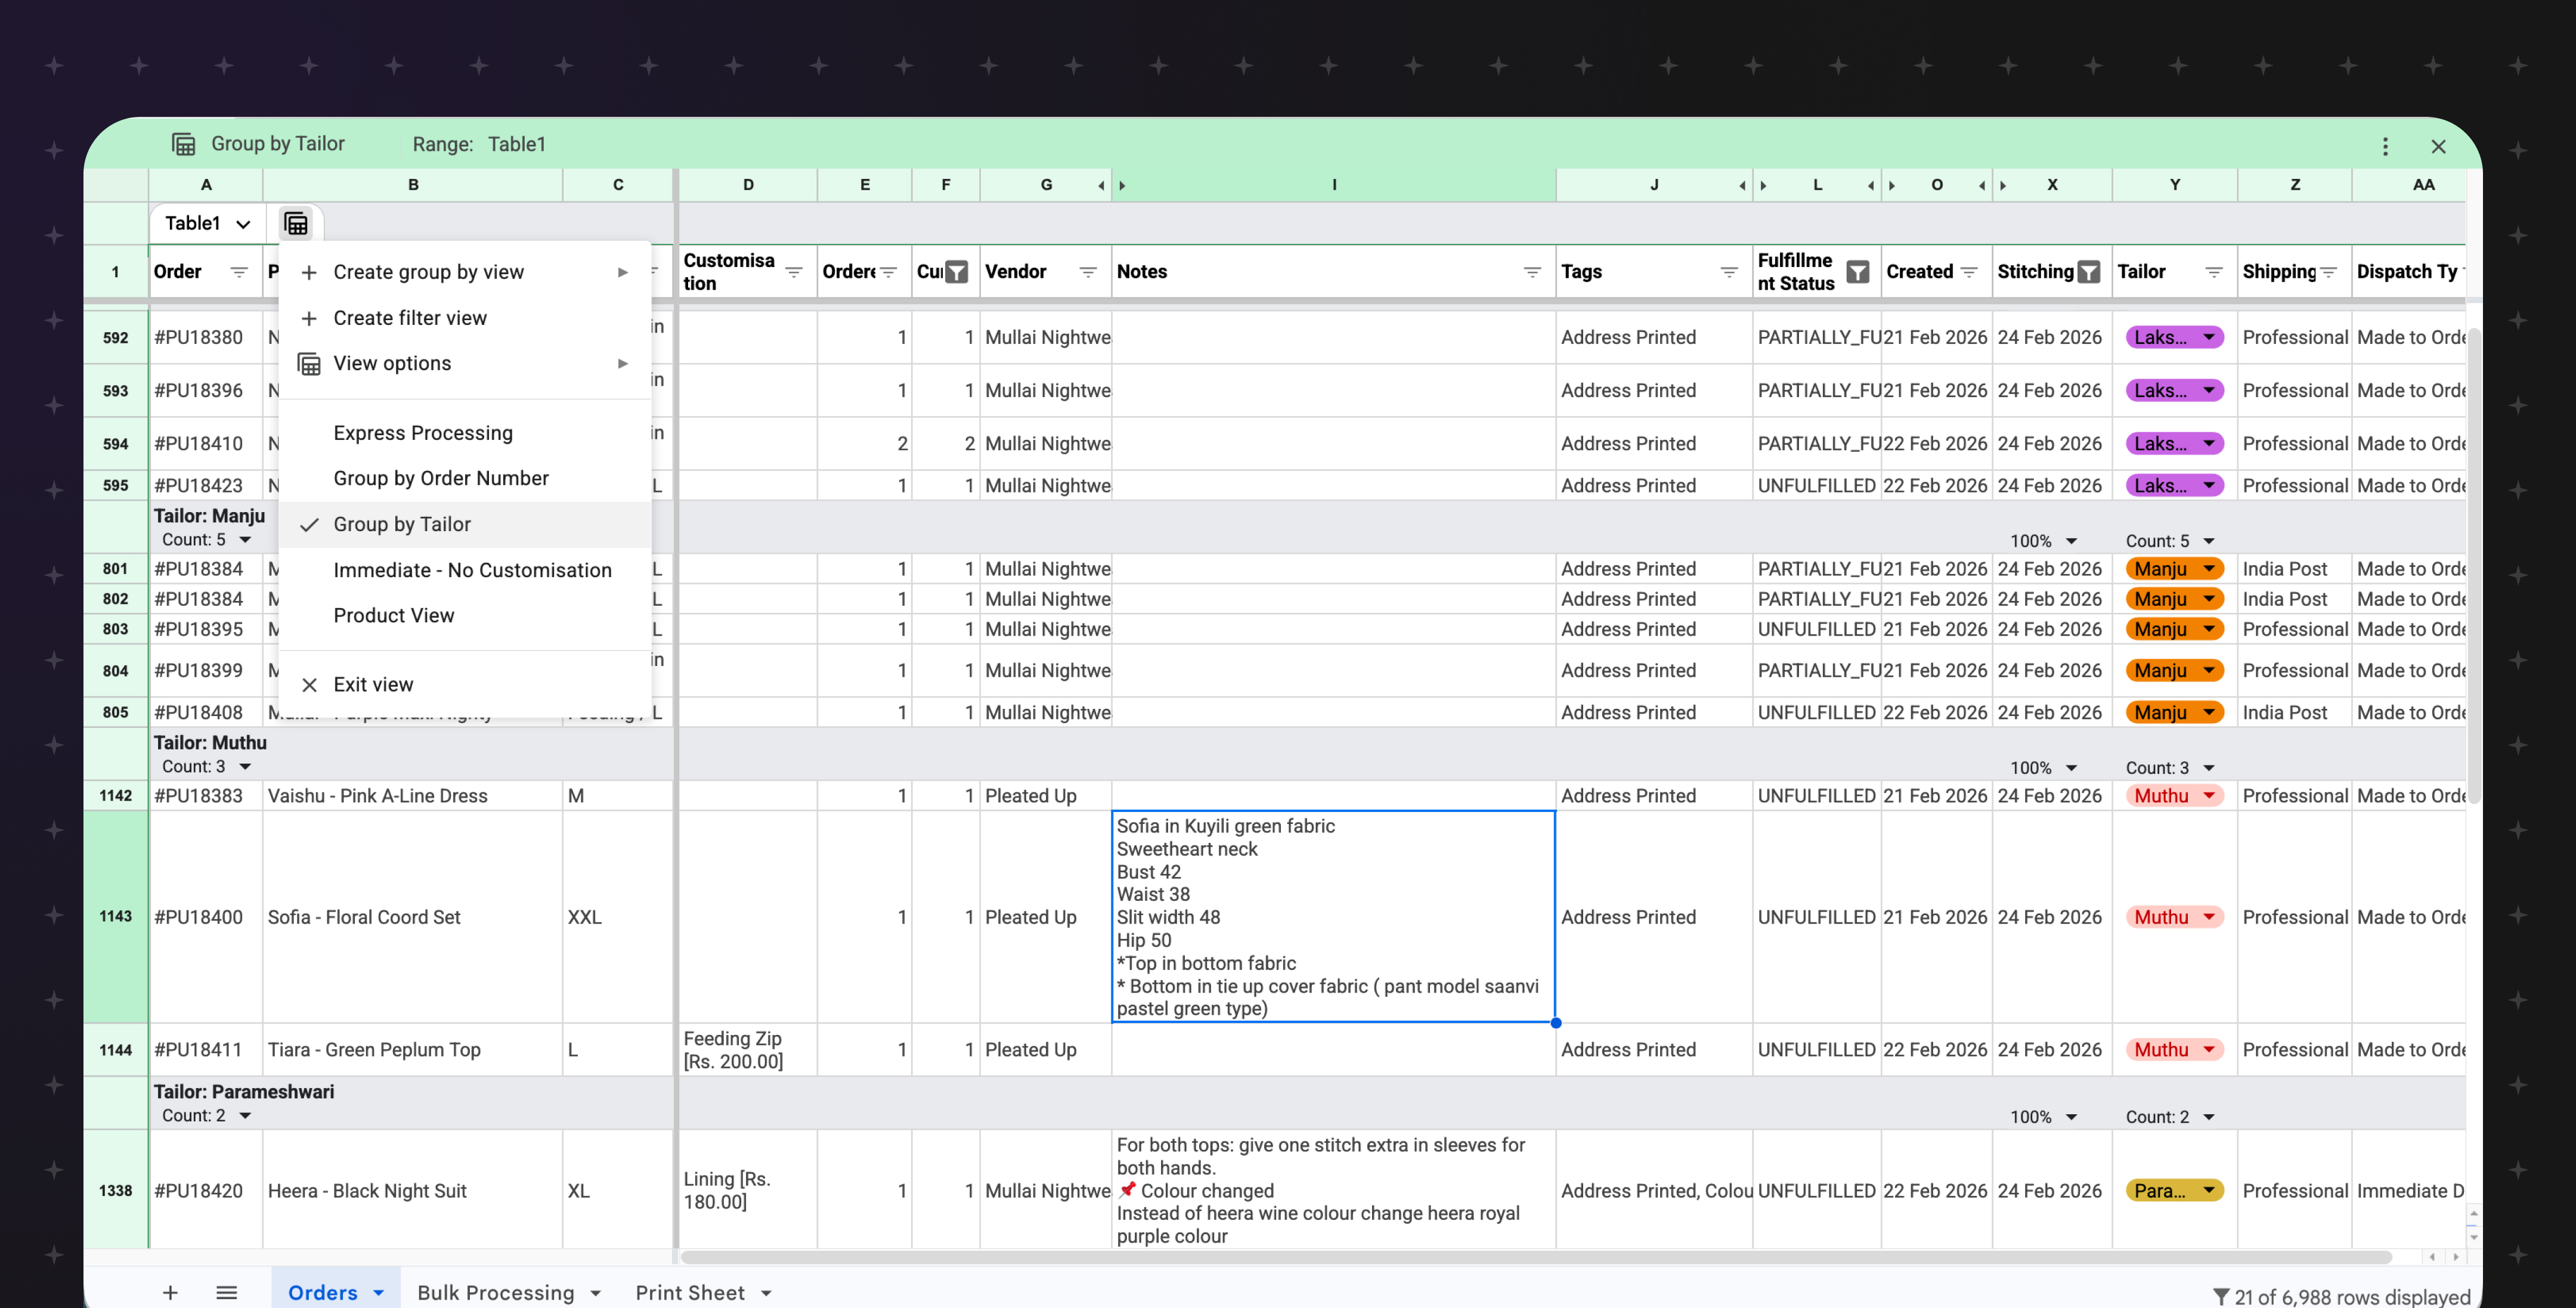Viewport: 2576px width, 1308px height.
Task: Click the all sheets list icon in bottom bar
Action: [x=227, y=1292]
